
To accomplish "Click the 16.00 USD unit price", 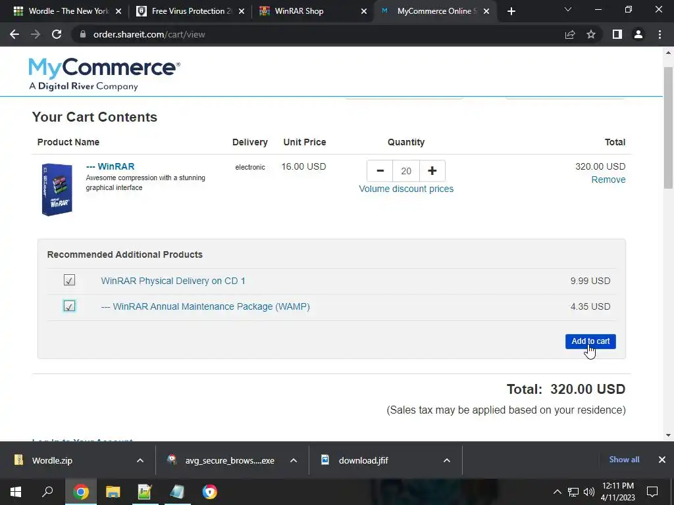I will tap(303, 166).
